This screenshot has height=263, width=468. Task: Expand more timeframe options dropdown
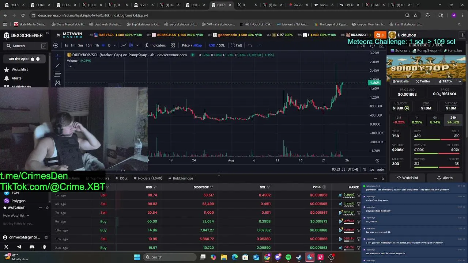[115, 45]
